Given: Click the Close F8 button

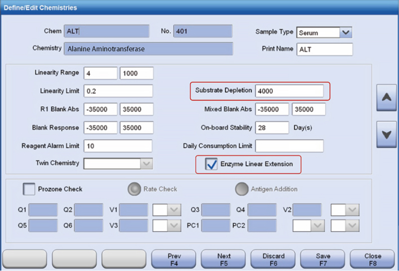Looking at the screenshot, I should click(372, 259).
